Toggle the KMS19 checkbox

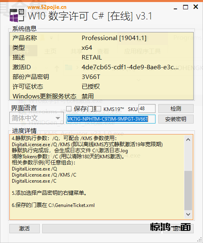click(99, 109)
